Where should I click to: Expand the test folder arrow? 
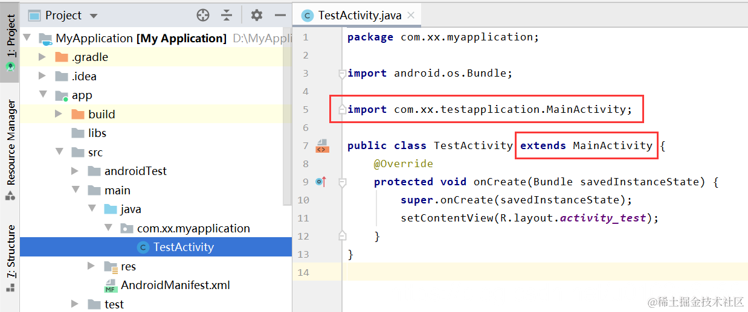pos(75,304)
